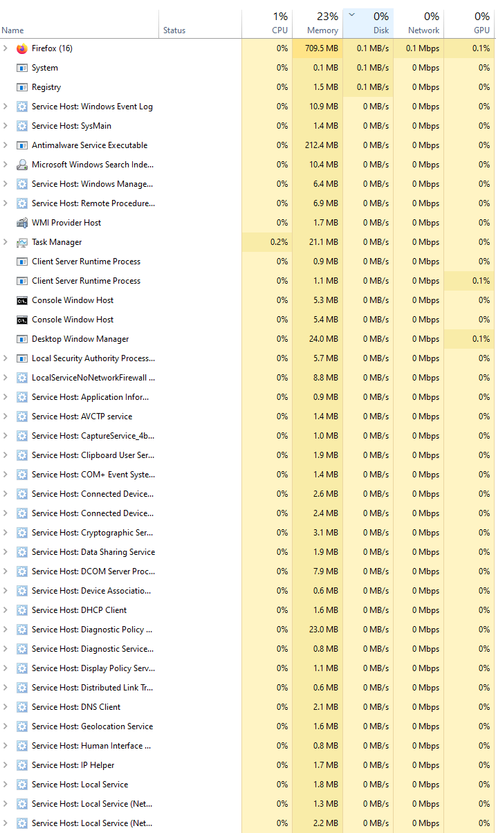
Task: Sort processes by Network column
Action: tap(419, 24)
